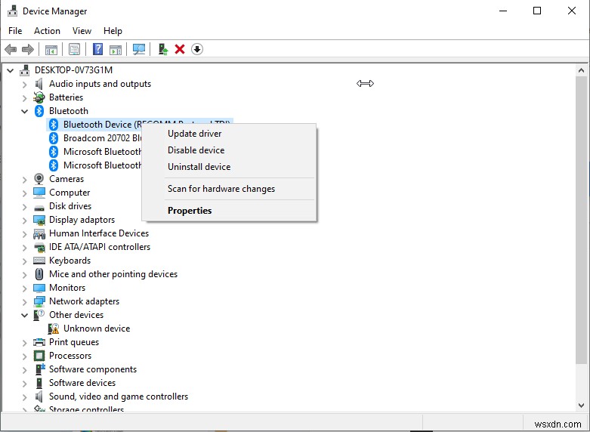Click the Unknown device warning icon

point(54,329)
